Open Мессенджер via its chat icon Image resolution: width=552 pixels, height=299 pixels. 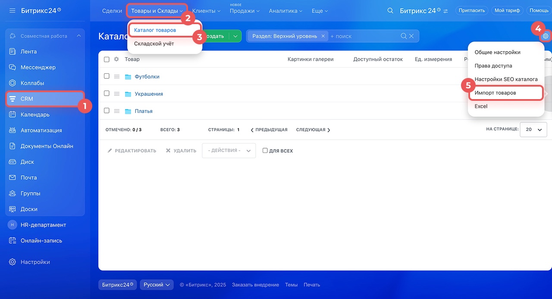click(13, 67)
